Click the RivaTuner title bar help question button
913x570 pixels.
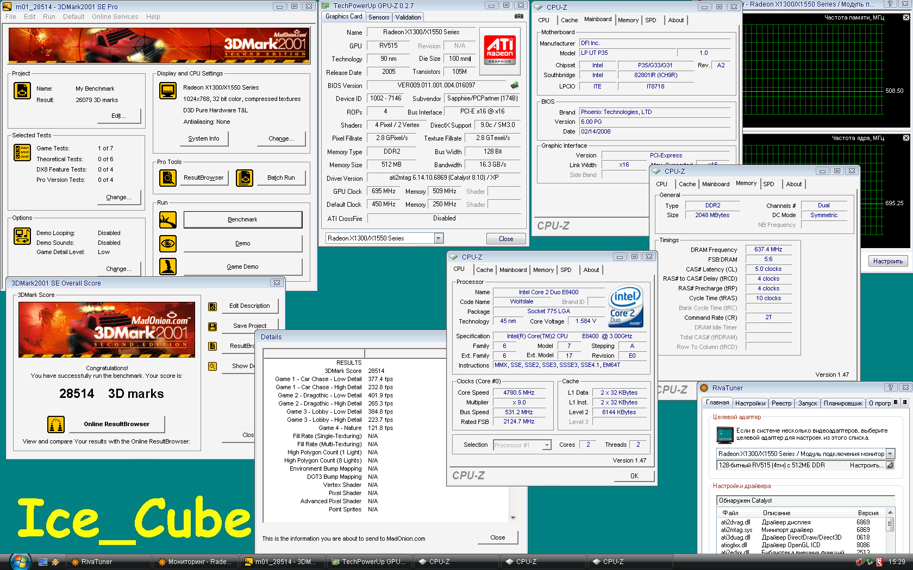(890, 388)
